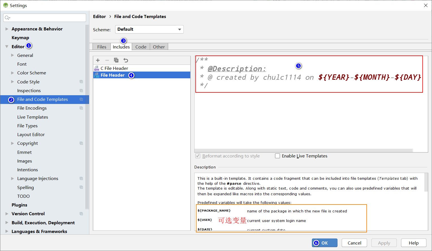The height and width of the screenshot is (251, 432).
Task: Remove the selected template
Action: tap(107, 60)
